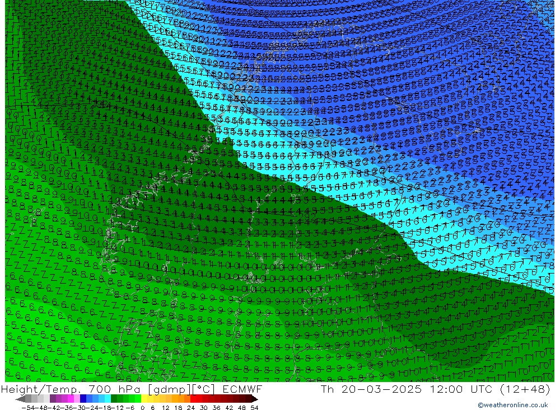Viewport: 560px width, 410px height.
Task: Select the dark navy blue legend swatch
Action: 83,399
